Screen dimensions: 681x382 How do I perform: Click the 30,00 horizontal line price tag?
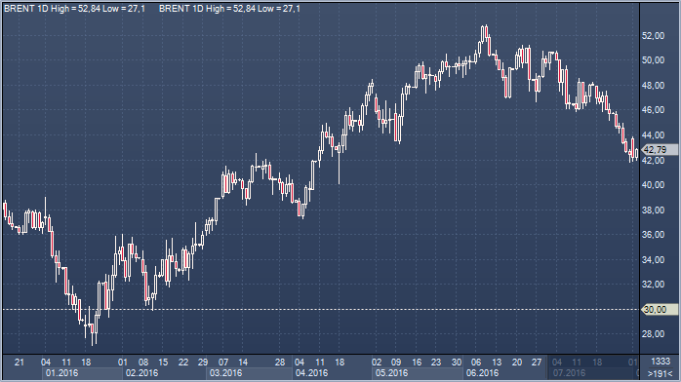[660, 310]
